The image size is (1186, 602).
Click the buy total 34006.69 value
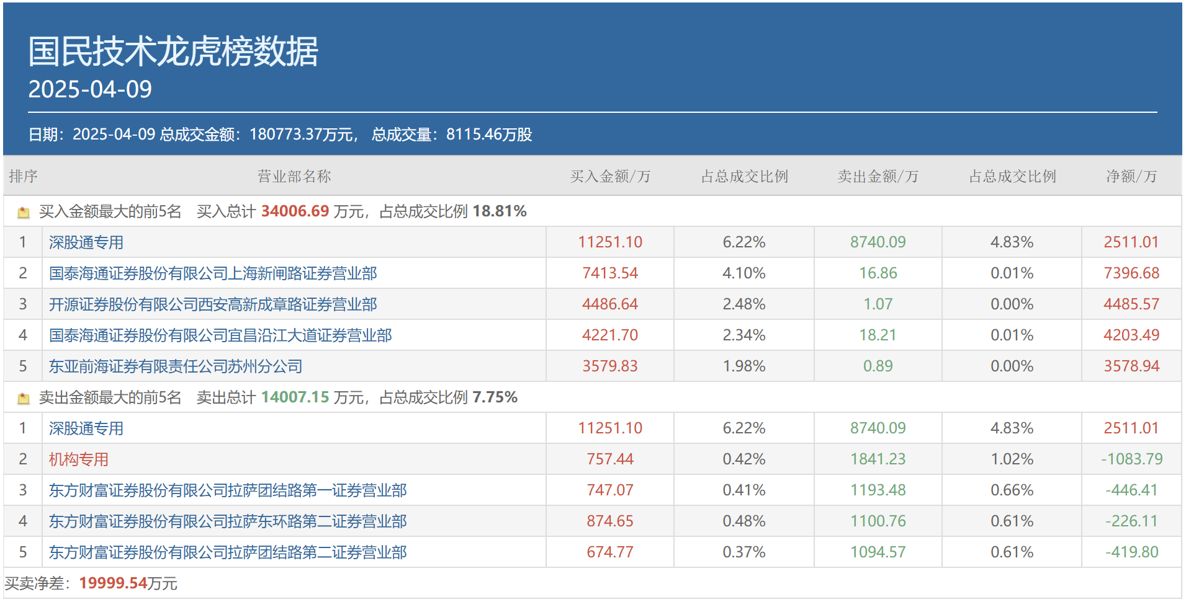click(295, 211)
